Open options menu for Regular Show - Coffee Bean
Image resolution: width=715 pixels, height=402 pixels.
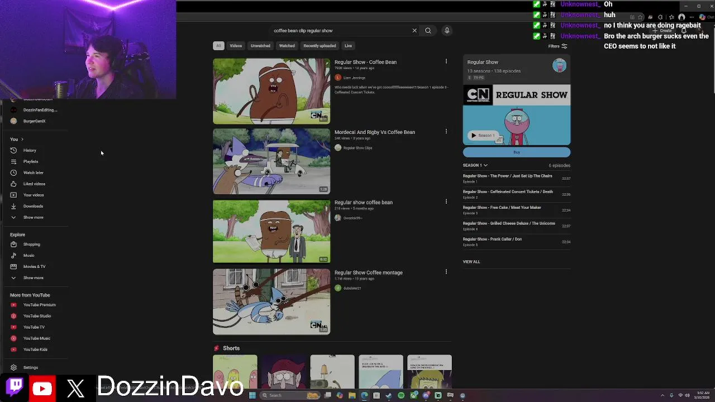click(x=446, y=61)
